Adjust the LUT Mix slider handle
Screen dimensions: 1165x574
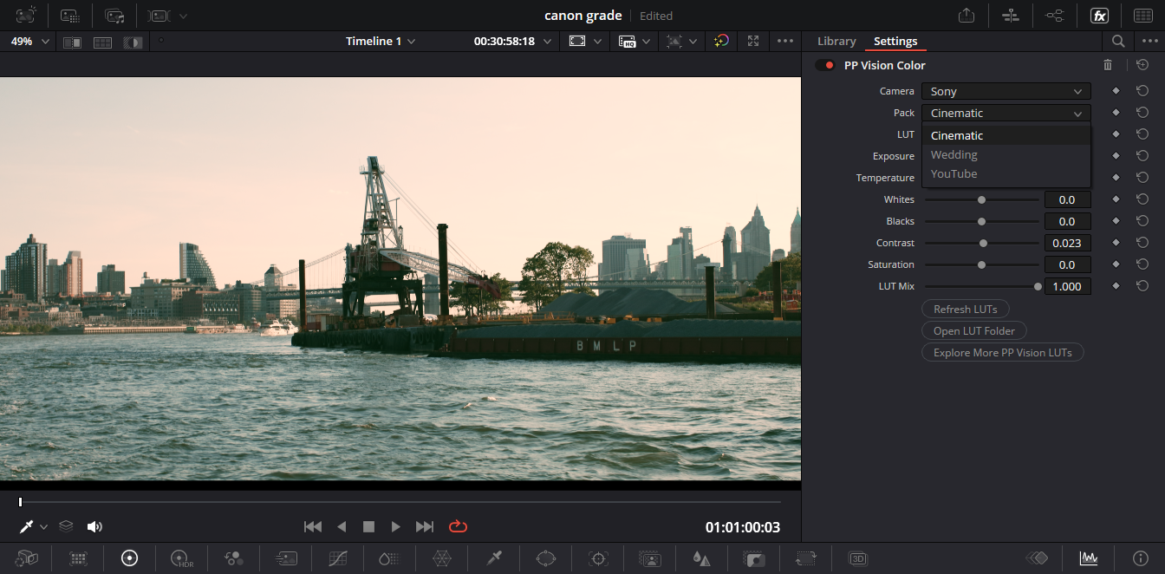click(1038, 286)
